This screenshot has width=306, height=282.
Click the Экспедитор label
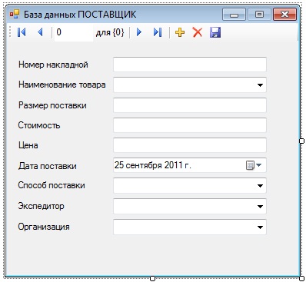41,206
